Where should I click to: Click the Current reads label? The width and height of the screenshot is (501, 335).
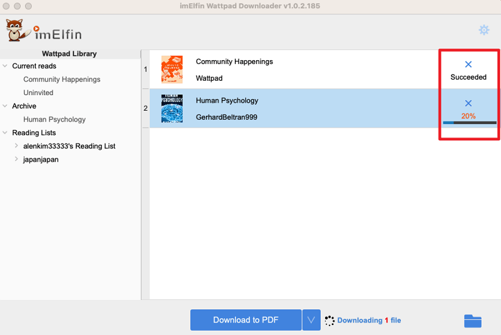pyautogui.click(x=34, y=66)
